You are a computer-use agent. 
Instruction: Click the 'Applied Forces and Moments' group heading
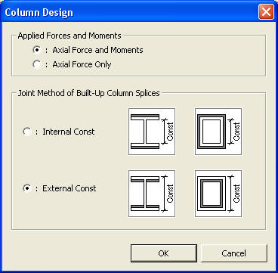pyautogui.click(x=69, y=36)
